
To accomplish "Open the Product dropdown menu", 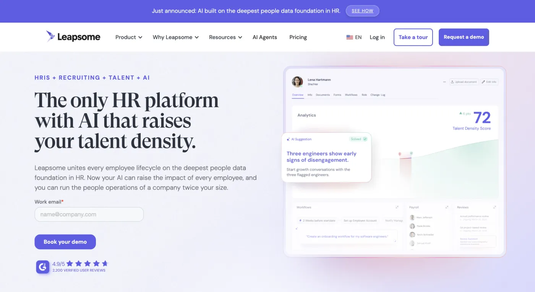I will (129, 37).
